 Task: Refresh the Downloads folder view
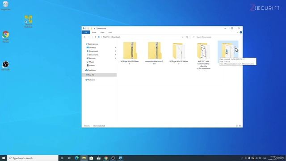pyautogui.click(x=187, y=37)
